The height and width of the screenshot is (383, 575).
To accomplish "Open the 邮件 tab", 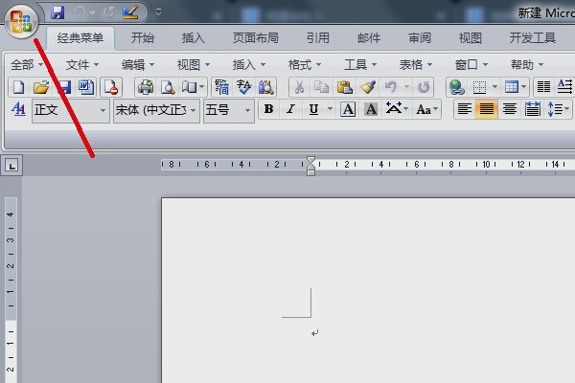I will click(369, 38).
